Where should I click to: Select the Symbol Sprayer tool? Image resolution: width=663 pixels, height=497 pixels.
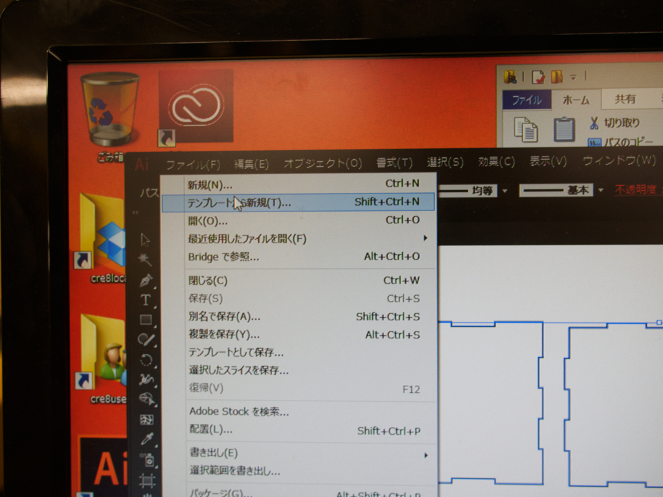pyautogui.click(x=148, y=460)
